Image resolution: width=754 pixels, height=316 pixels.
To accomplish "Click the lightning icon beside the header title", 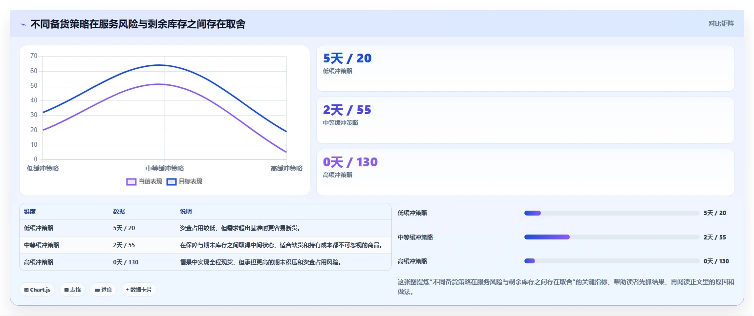I will point(23,24).
